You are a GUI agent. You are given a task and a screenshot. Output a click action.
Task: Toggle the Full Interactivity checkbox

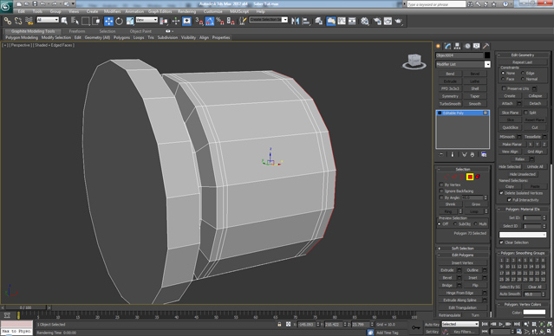pyautogui.click(x=509, y=200)
